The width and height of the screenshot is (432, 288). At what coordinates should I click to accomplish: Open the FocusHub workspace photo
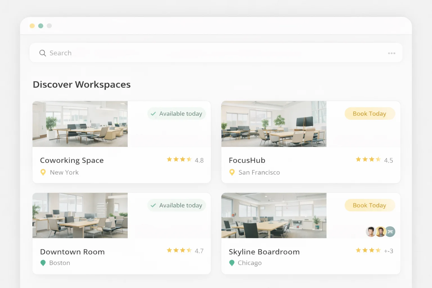274,124
